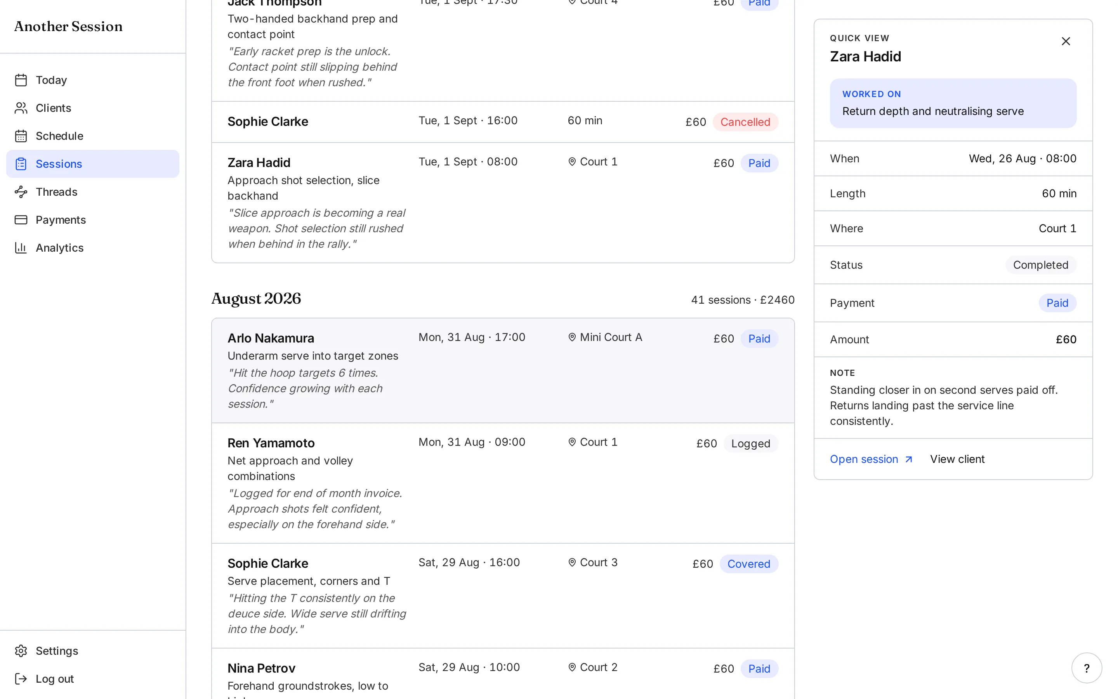Open the Analytics bar chart icon
The height and width of the screenshot is (699, 1118).
21,248
